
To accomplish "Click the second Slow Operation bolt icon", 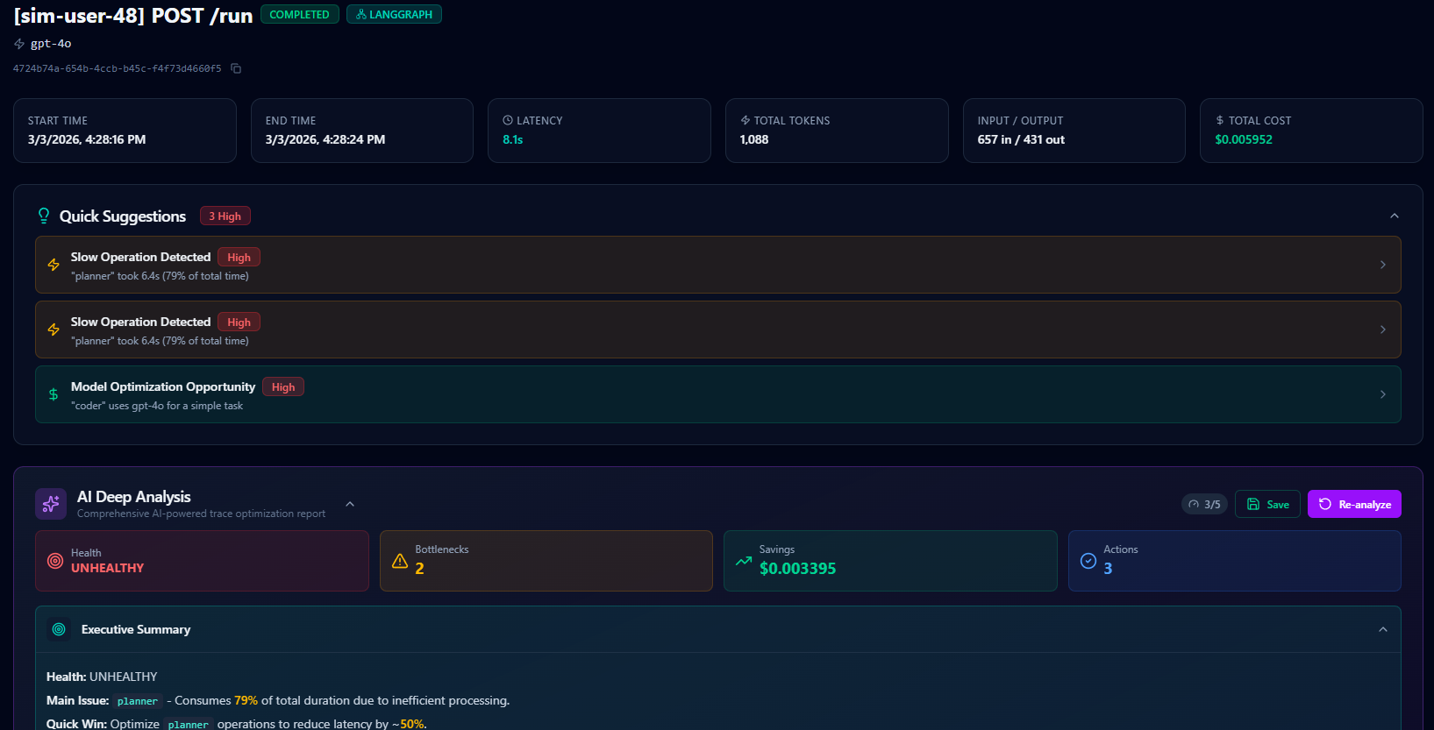I will (x=54, y=330).
